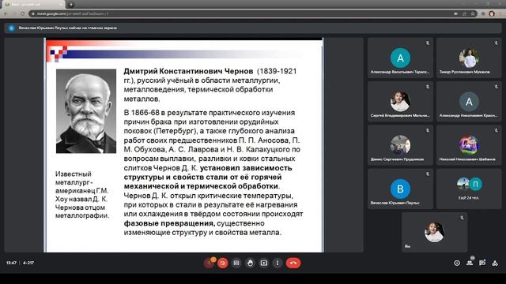
Task: Select the Google Meet browser tab
Action: (x=33, y=5)
